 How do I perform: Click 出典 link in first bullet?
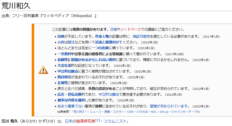(61, 36)
